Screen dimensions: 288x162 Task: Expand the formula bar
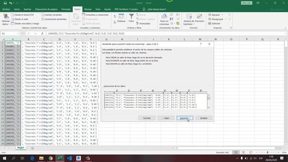tap(286, 33)
